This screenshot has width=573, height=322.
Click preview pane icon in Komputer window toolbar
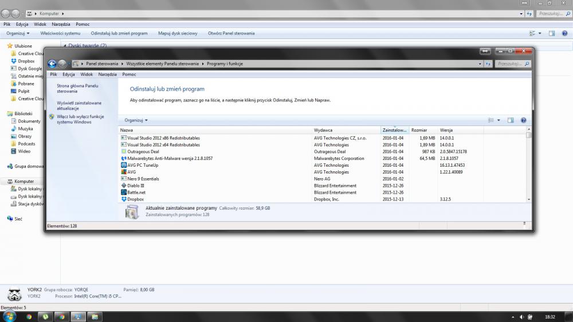coord(552,33)
